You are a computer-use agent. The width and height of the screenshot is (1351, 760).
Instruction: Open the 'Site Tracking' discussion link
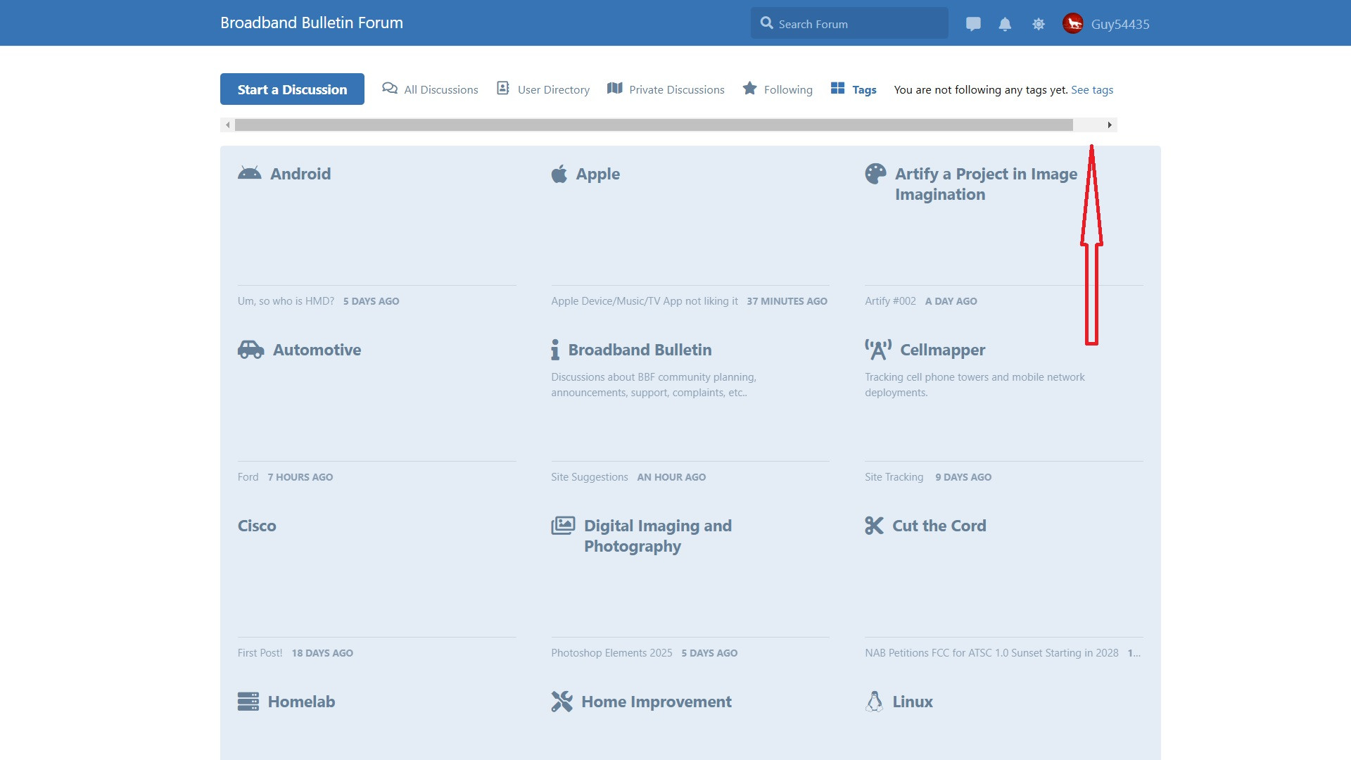(x=894, y=477)
